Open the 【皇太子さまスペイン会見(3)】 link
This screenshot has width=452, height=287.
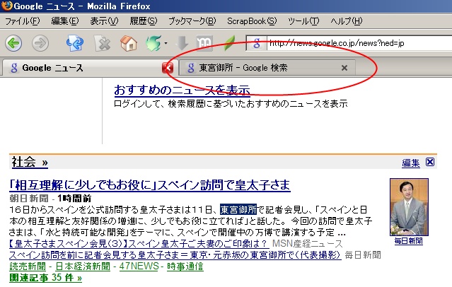click(x=139, y=244)
